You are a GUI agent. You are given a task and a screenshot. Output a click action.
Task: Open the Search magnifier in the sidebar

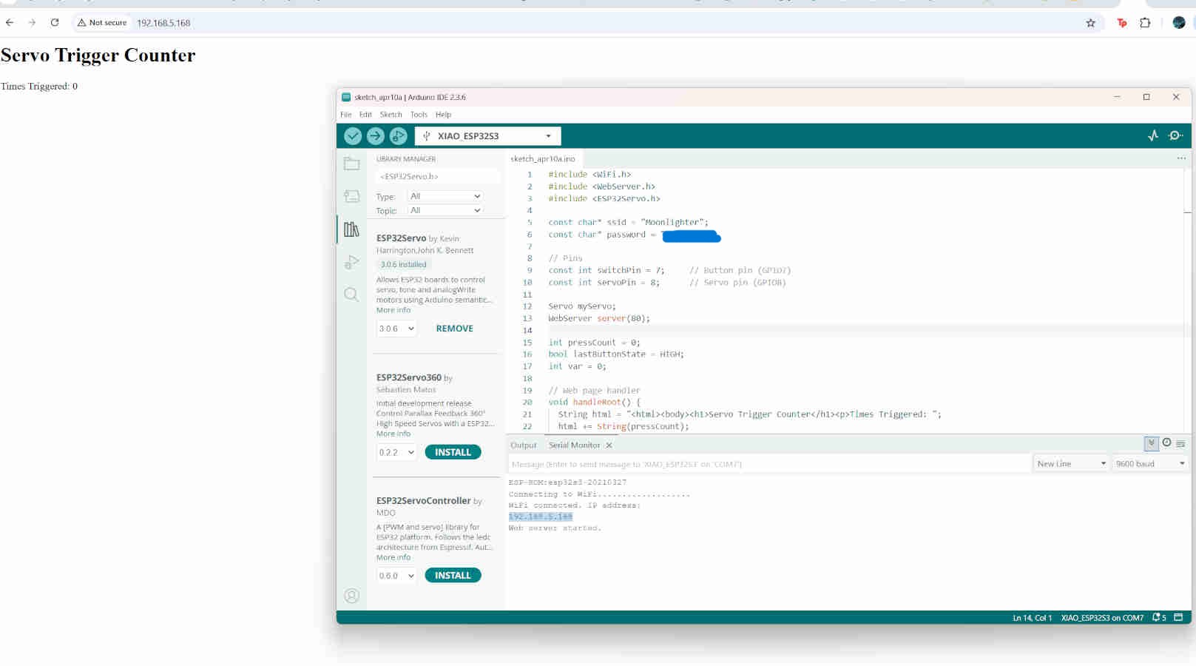tap(351, 295)
